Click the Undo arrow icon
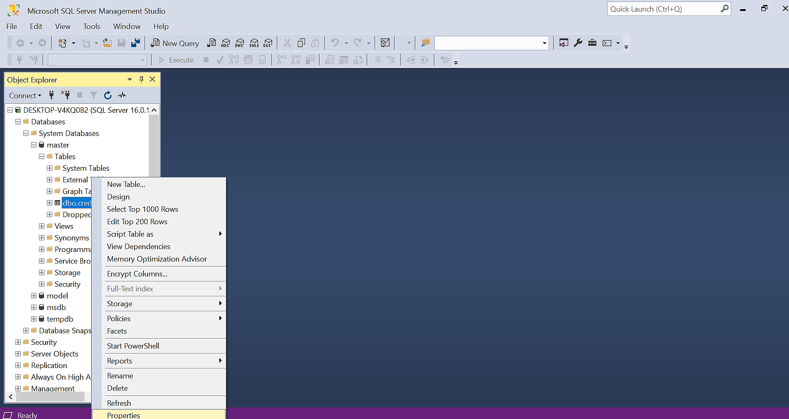Image resolution: width=789 pixels, height=419 pixels. coord(335,43)
